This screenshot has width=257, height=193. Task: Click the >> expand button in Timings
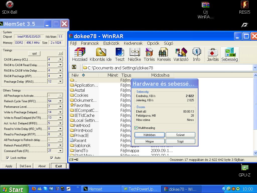tap(60, 53)
